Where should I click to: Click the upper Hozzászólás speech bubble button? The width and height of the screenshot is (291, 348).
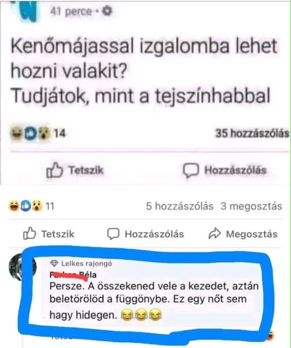[x=224, y=170]
